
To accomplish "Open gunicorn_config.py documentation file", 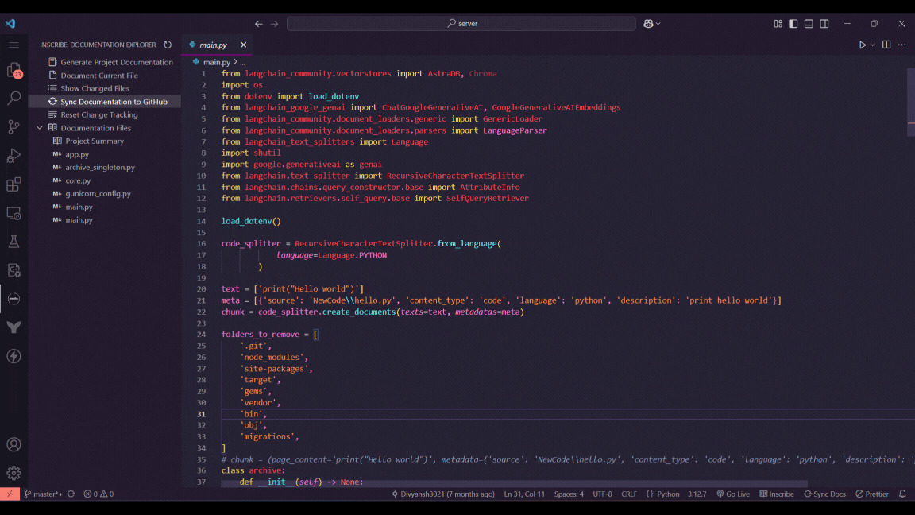I will (x=98, y=193).
